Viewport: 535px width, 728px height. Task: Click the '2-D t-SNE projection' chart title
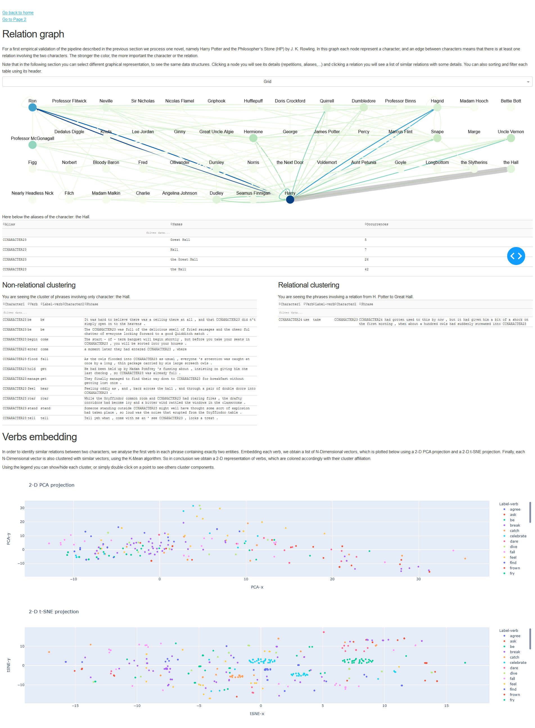coord(54,612)
